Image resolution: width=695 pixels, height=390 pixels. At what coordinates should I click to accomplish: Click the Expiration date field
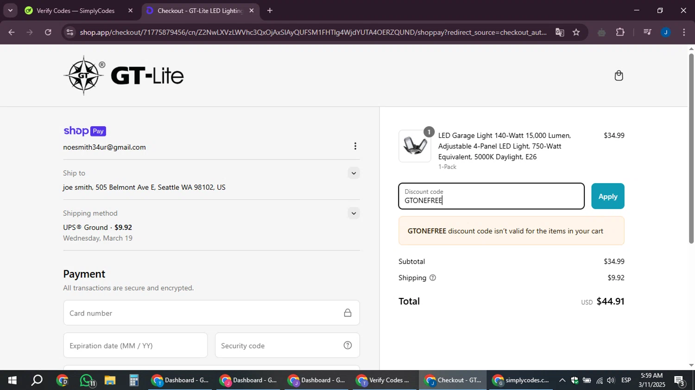click(135, 345)
